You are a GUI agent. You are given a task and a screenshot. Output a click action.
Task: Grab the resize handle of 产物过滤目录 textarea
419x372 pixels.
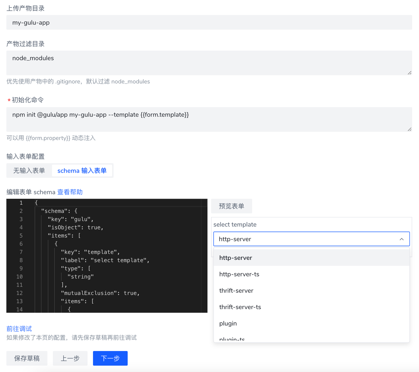[410, 73]
